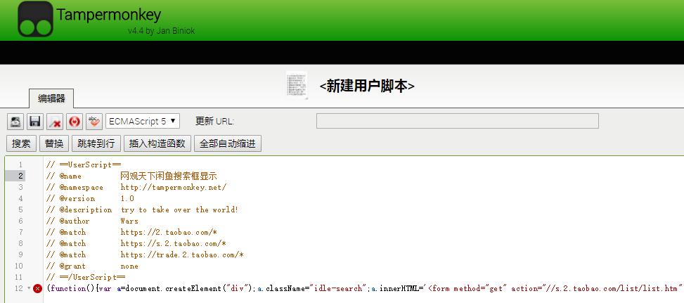Viewport: 684px width, 303px height.
Task: Click the 'v4.4 by Jan Biniok' text
Action: click(161, 31)
